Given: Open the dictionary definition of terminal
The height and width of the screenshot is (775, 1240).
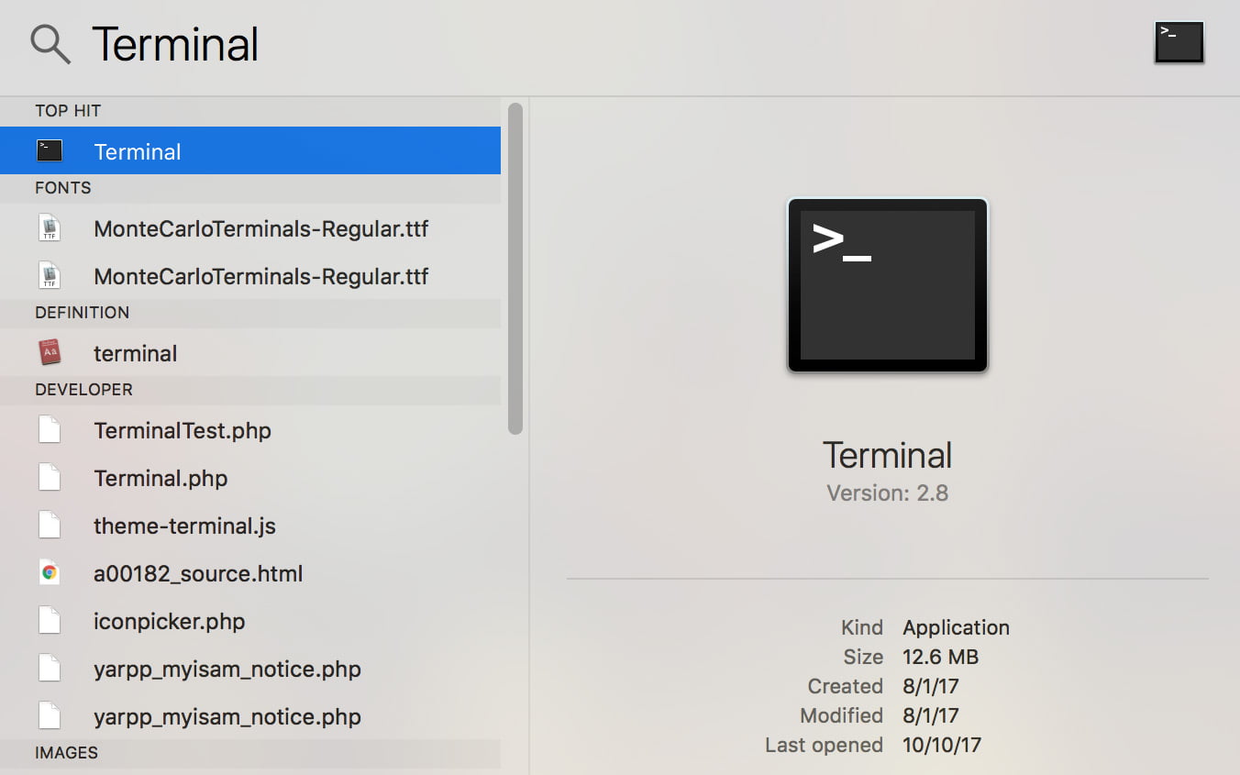Looking at the screenshot, I should point(250,353).
